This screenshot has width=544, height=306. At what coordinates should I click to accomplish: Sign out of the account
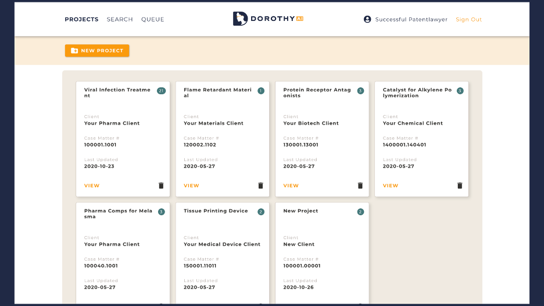[x=468, y=19]
